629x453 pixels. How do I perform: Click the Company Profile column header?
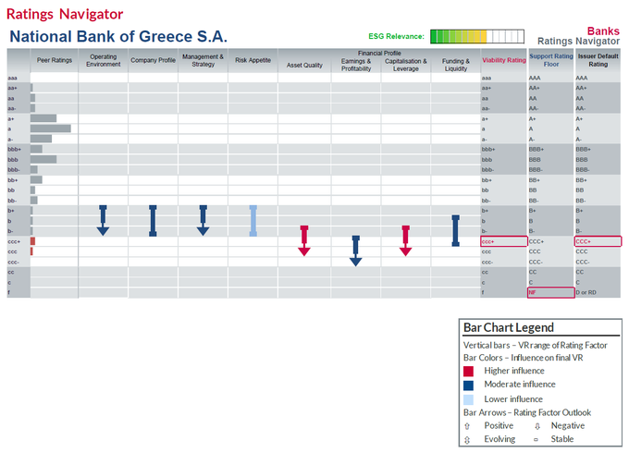click(153, 60)
